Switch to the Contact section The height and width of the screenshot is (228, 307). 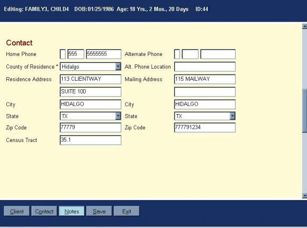(x=44, y=211)
